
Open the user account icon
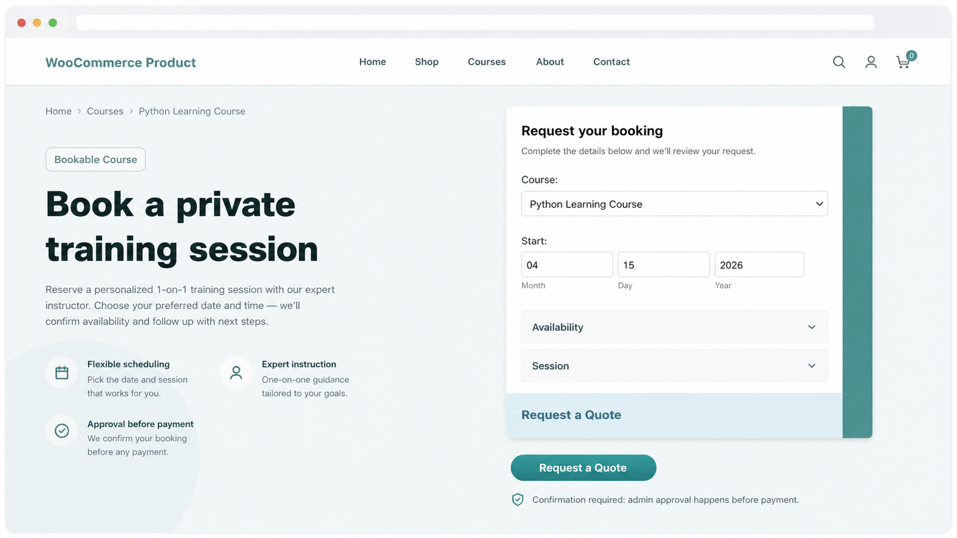point(871,62)
